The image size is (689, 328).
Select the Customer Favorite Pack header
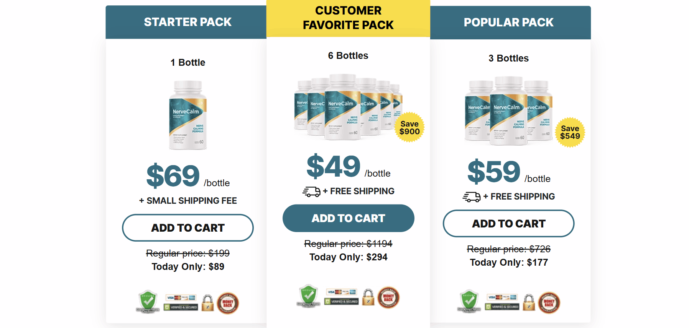[x=348, y=18]
